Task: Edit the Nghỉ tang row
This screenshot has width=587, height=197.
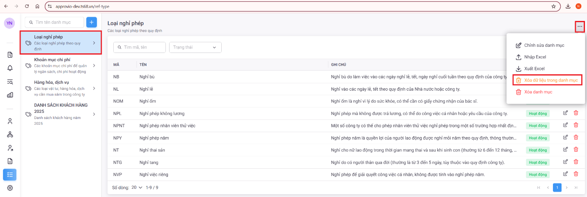Action: click(566, 162)
